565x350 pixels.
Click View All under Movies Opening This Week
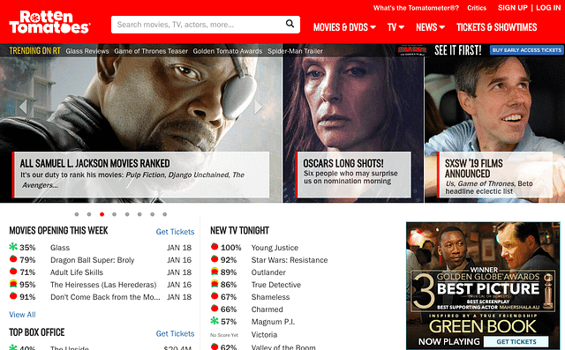[22, 315]
